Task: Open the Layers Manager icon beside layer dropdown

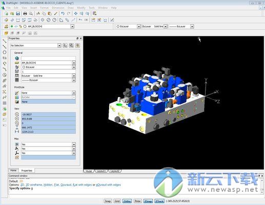Action: click(x=6, y=27)
